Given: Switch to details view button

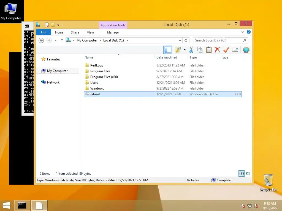Looking at the screenshot, I should pos(241,174).
